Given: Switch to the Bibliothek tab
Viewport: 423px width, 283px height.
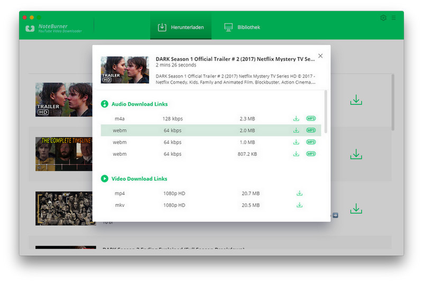Looking at the screenshot, I should coord(242,27).
